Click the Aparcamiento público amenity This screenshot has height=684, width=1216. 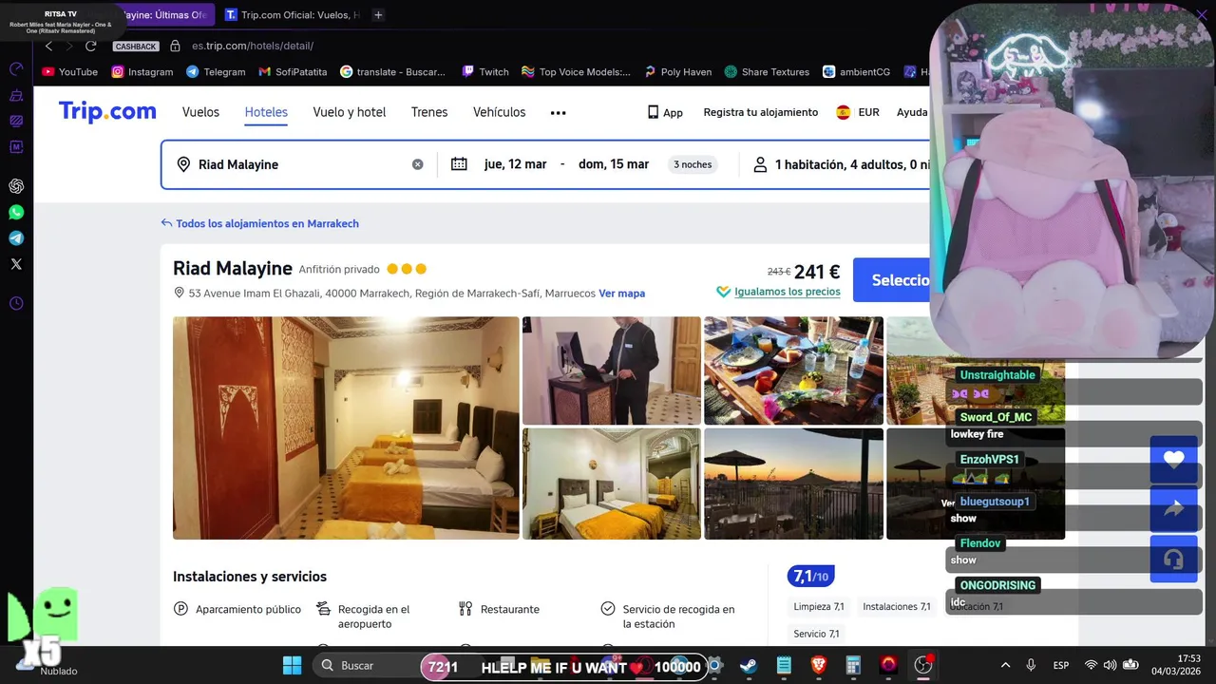click(237, 609)
